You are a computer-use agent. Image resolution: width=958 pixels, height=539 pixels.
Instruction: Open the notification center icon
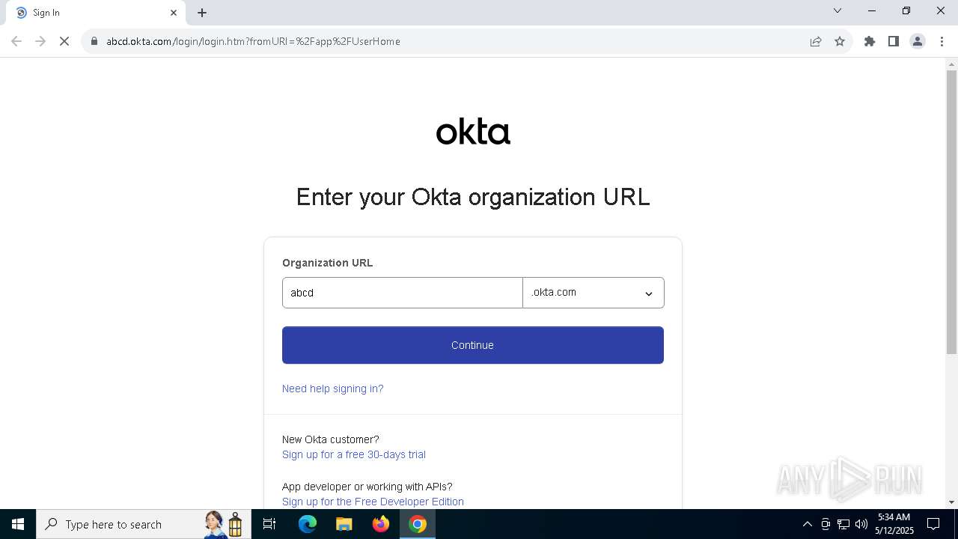[933, 524]
